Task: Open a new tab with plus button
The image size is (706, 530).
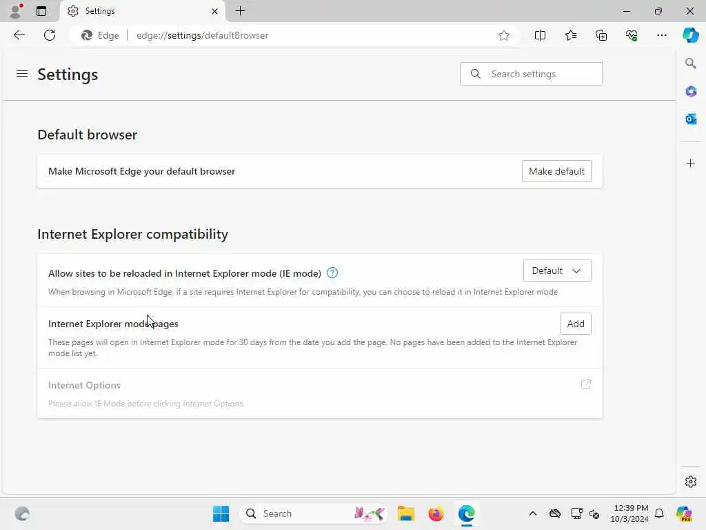Action: coord(241,11)
